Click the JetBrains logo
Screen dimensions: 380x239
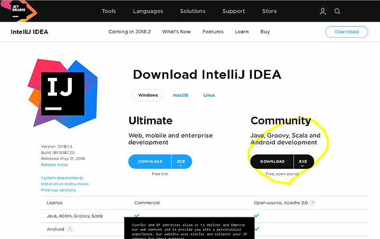pos(19,11)
